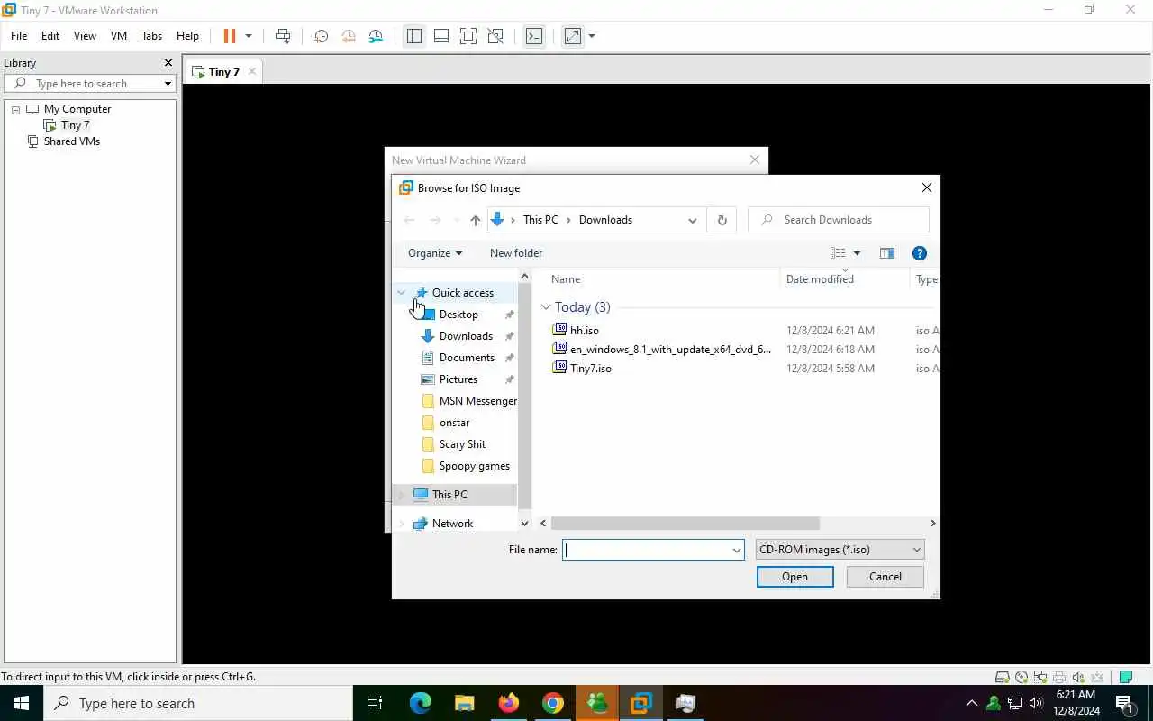Toggle the Library sidebar view icon
This screenshot has width=1153, height=721.
413,36
